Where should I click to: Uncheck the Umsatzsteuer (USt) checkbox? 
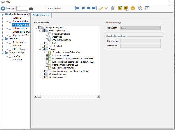click(47, 56)
